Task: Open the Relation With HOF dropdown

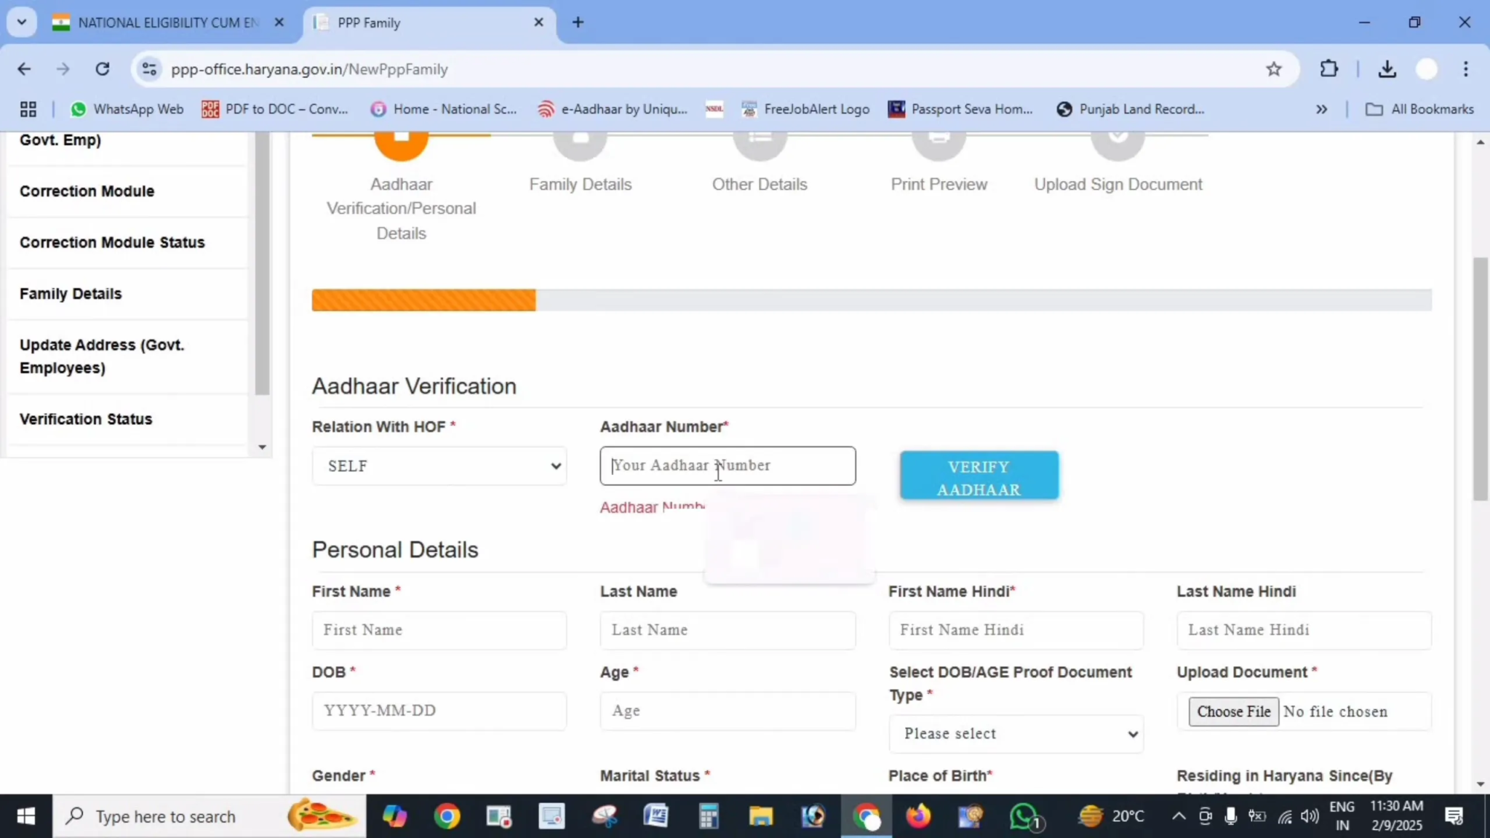Action: click(x=439, y=466)
